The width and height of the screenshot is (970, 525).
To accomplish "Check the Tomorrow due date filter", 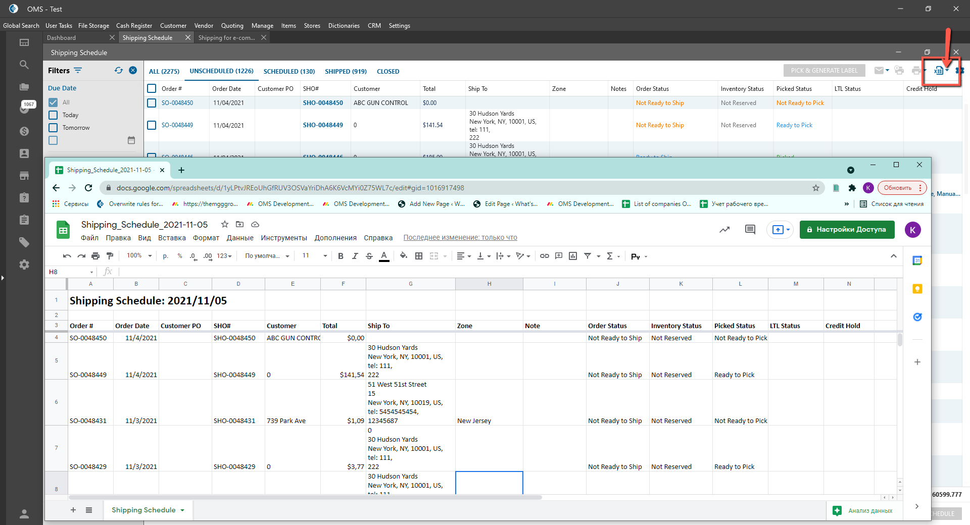I will coord(53,128).
